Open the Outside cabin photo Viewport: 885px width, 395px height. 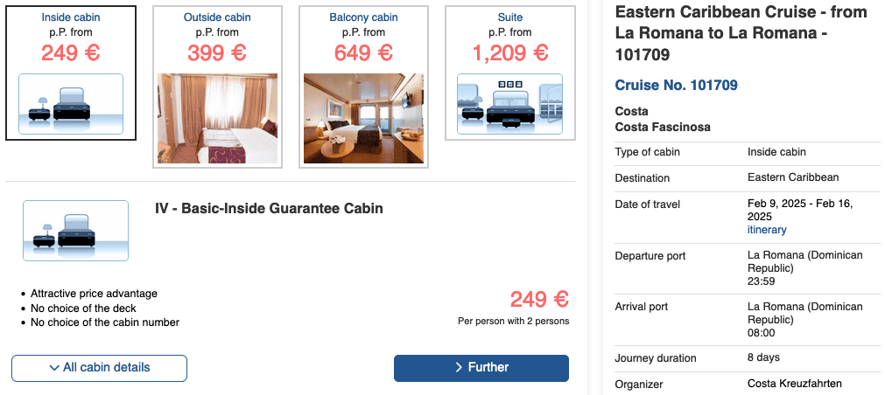pyautogui.click(x=217, y=118)
